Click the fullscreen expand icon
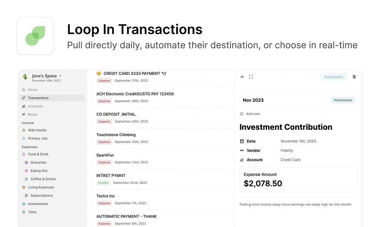380x227 pixels. (x=251, y=77)
